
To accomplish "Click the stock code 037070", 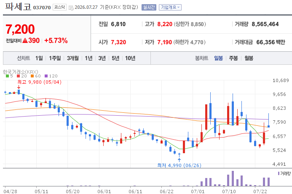I will pos(42,8).
